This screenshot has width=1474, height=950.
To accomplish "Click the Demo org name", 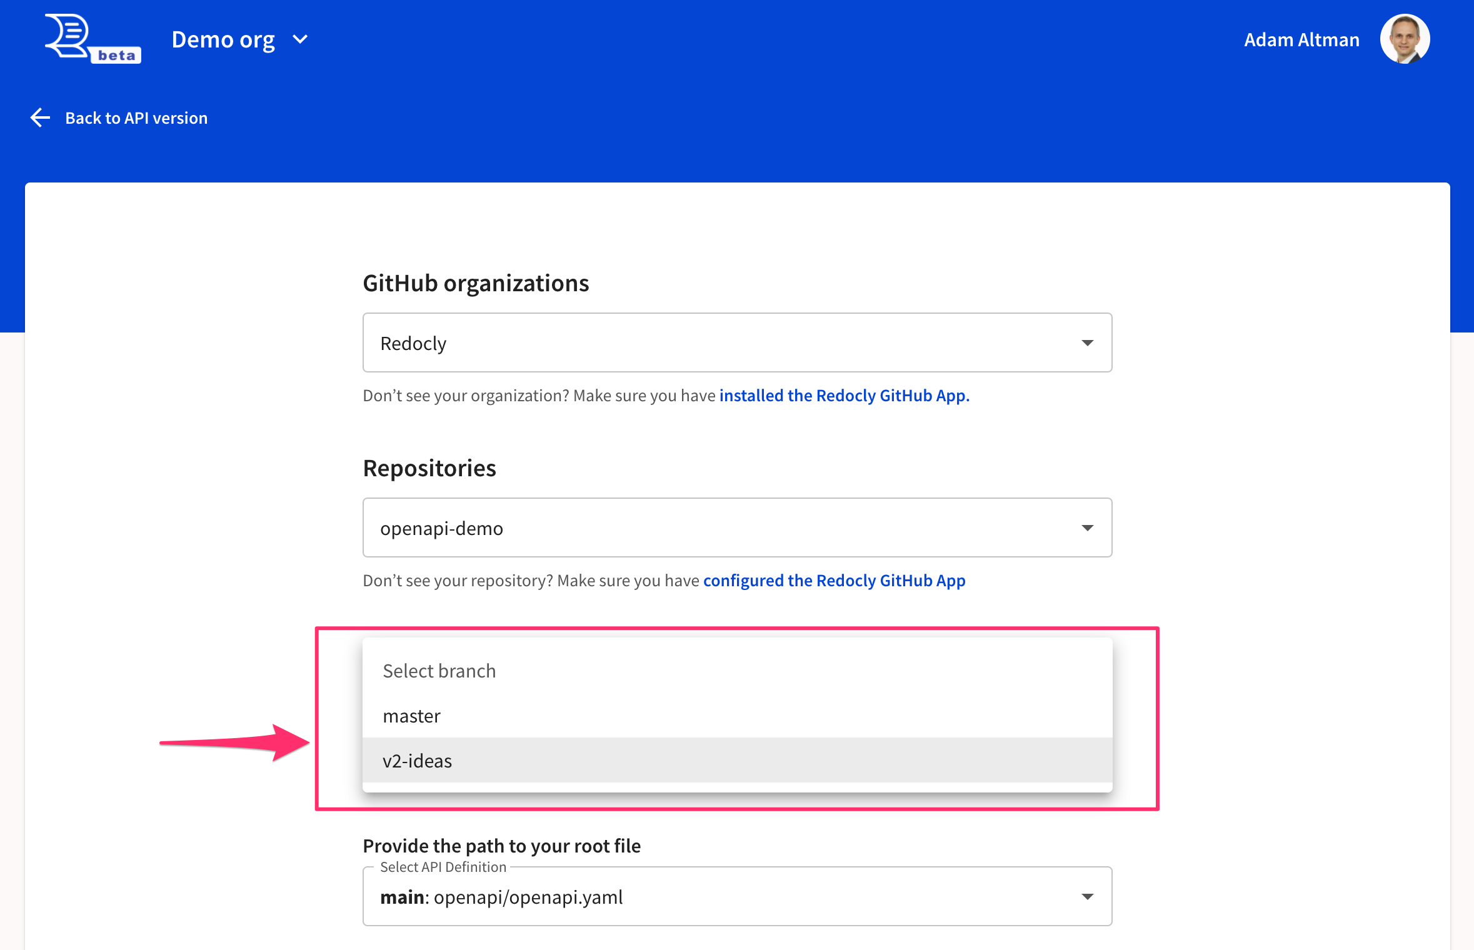I will (223, 39).
